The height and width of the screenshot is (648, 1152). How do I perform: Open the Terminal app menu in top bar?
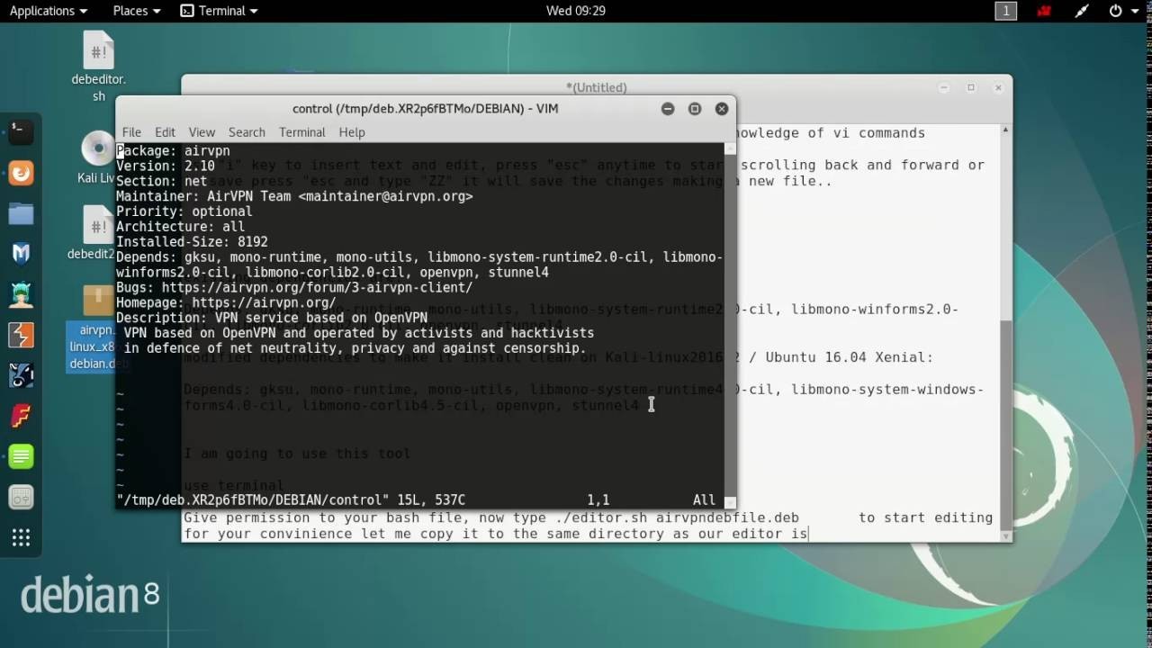tap(219, 11)
